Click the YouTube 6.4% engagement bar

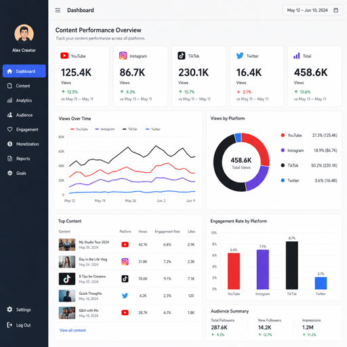[234, 271]
